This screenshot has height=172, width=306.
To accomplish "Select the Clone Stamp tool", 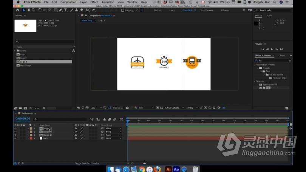I will point(76,10).
